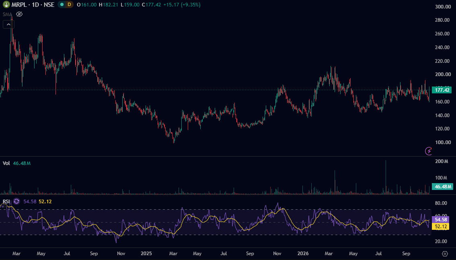Click the close value C177.42 in header
Screen dimensions: 456x260
pos(151,5)
